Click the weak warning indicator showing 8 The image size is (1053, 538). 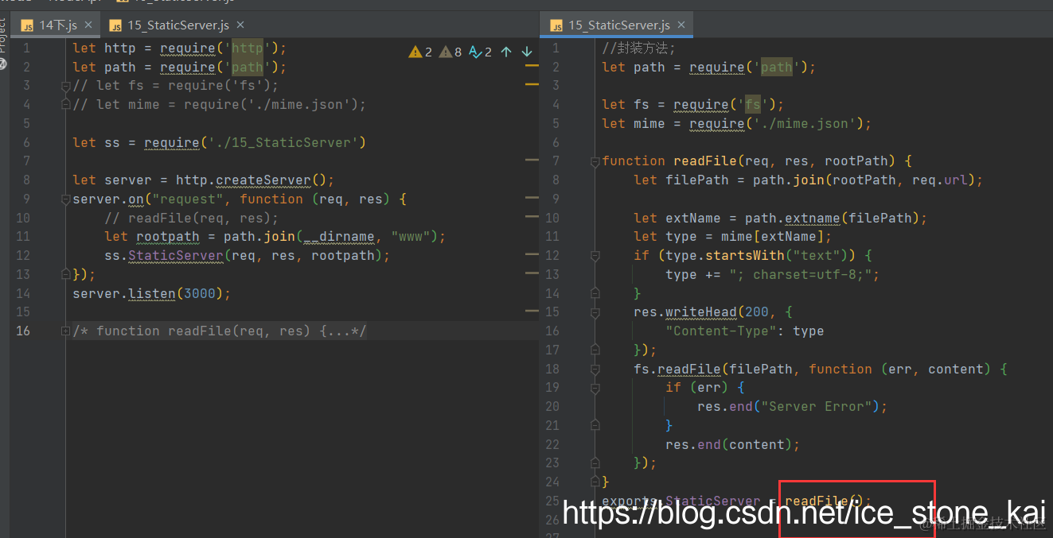click(450, 52)
